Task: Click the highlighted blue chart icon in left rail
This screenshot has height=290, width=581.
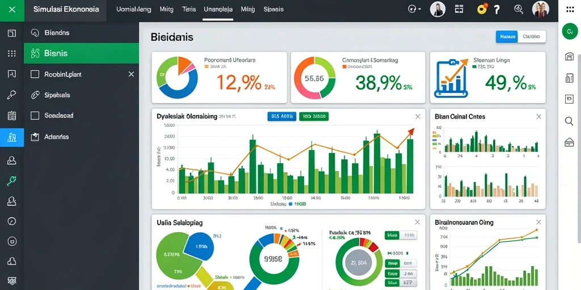Action: point(12,137)
